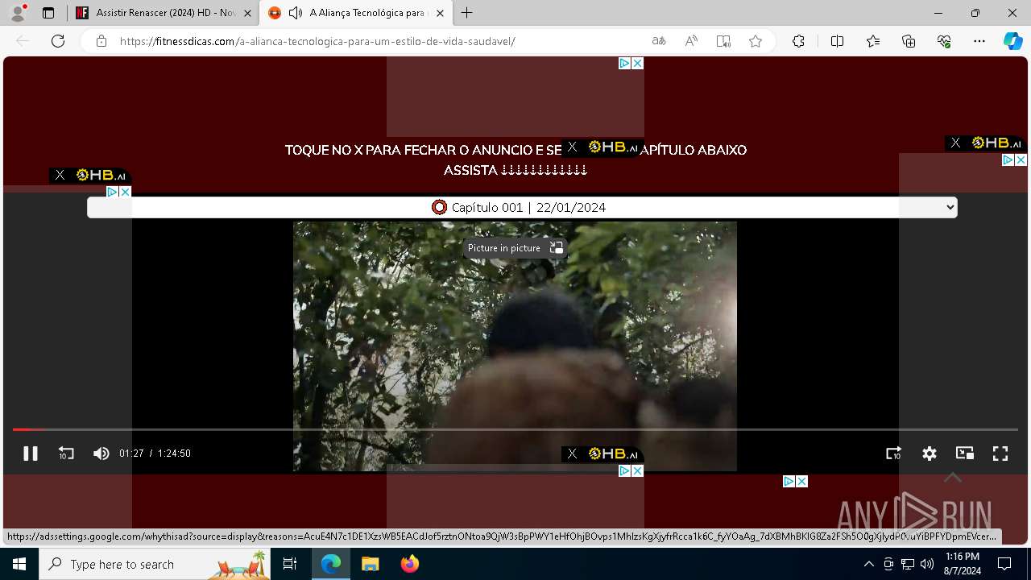The image size is (1031, 580).
Task: Toggle Edge split screen
Action: (x=837, y=41)
